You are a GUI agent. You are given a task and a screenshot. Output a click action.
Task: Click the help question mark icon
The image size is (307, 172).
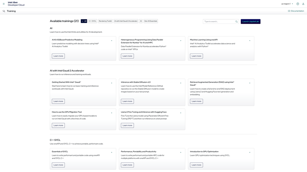tap(297, 4)
